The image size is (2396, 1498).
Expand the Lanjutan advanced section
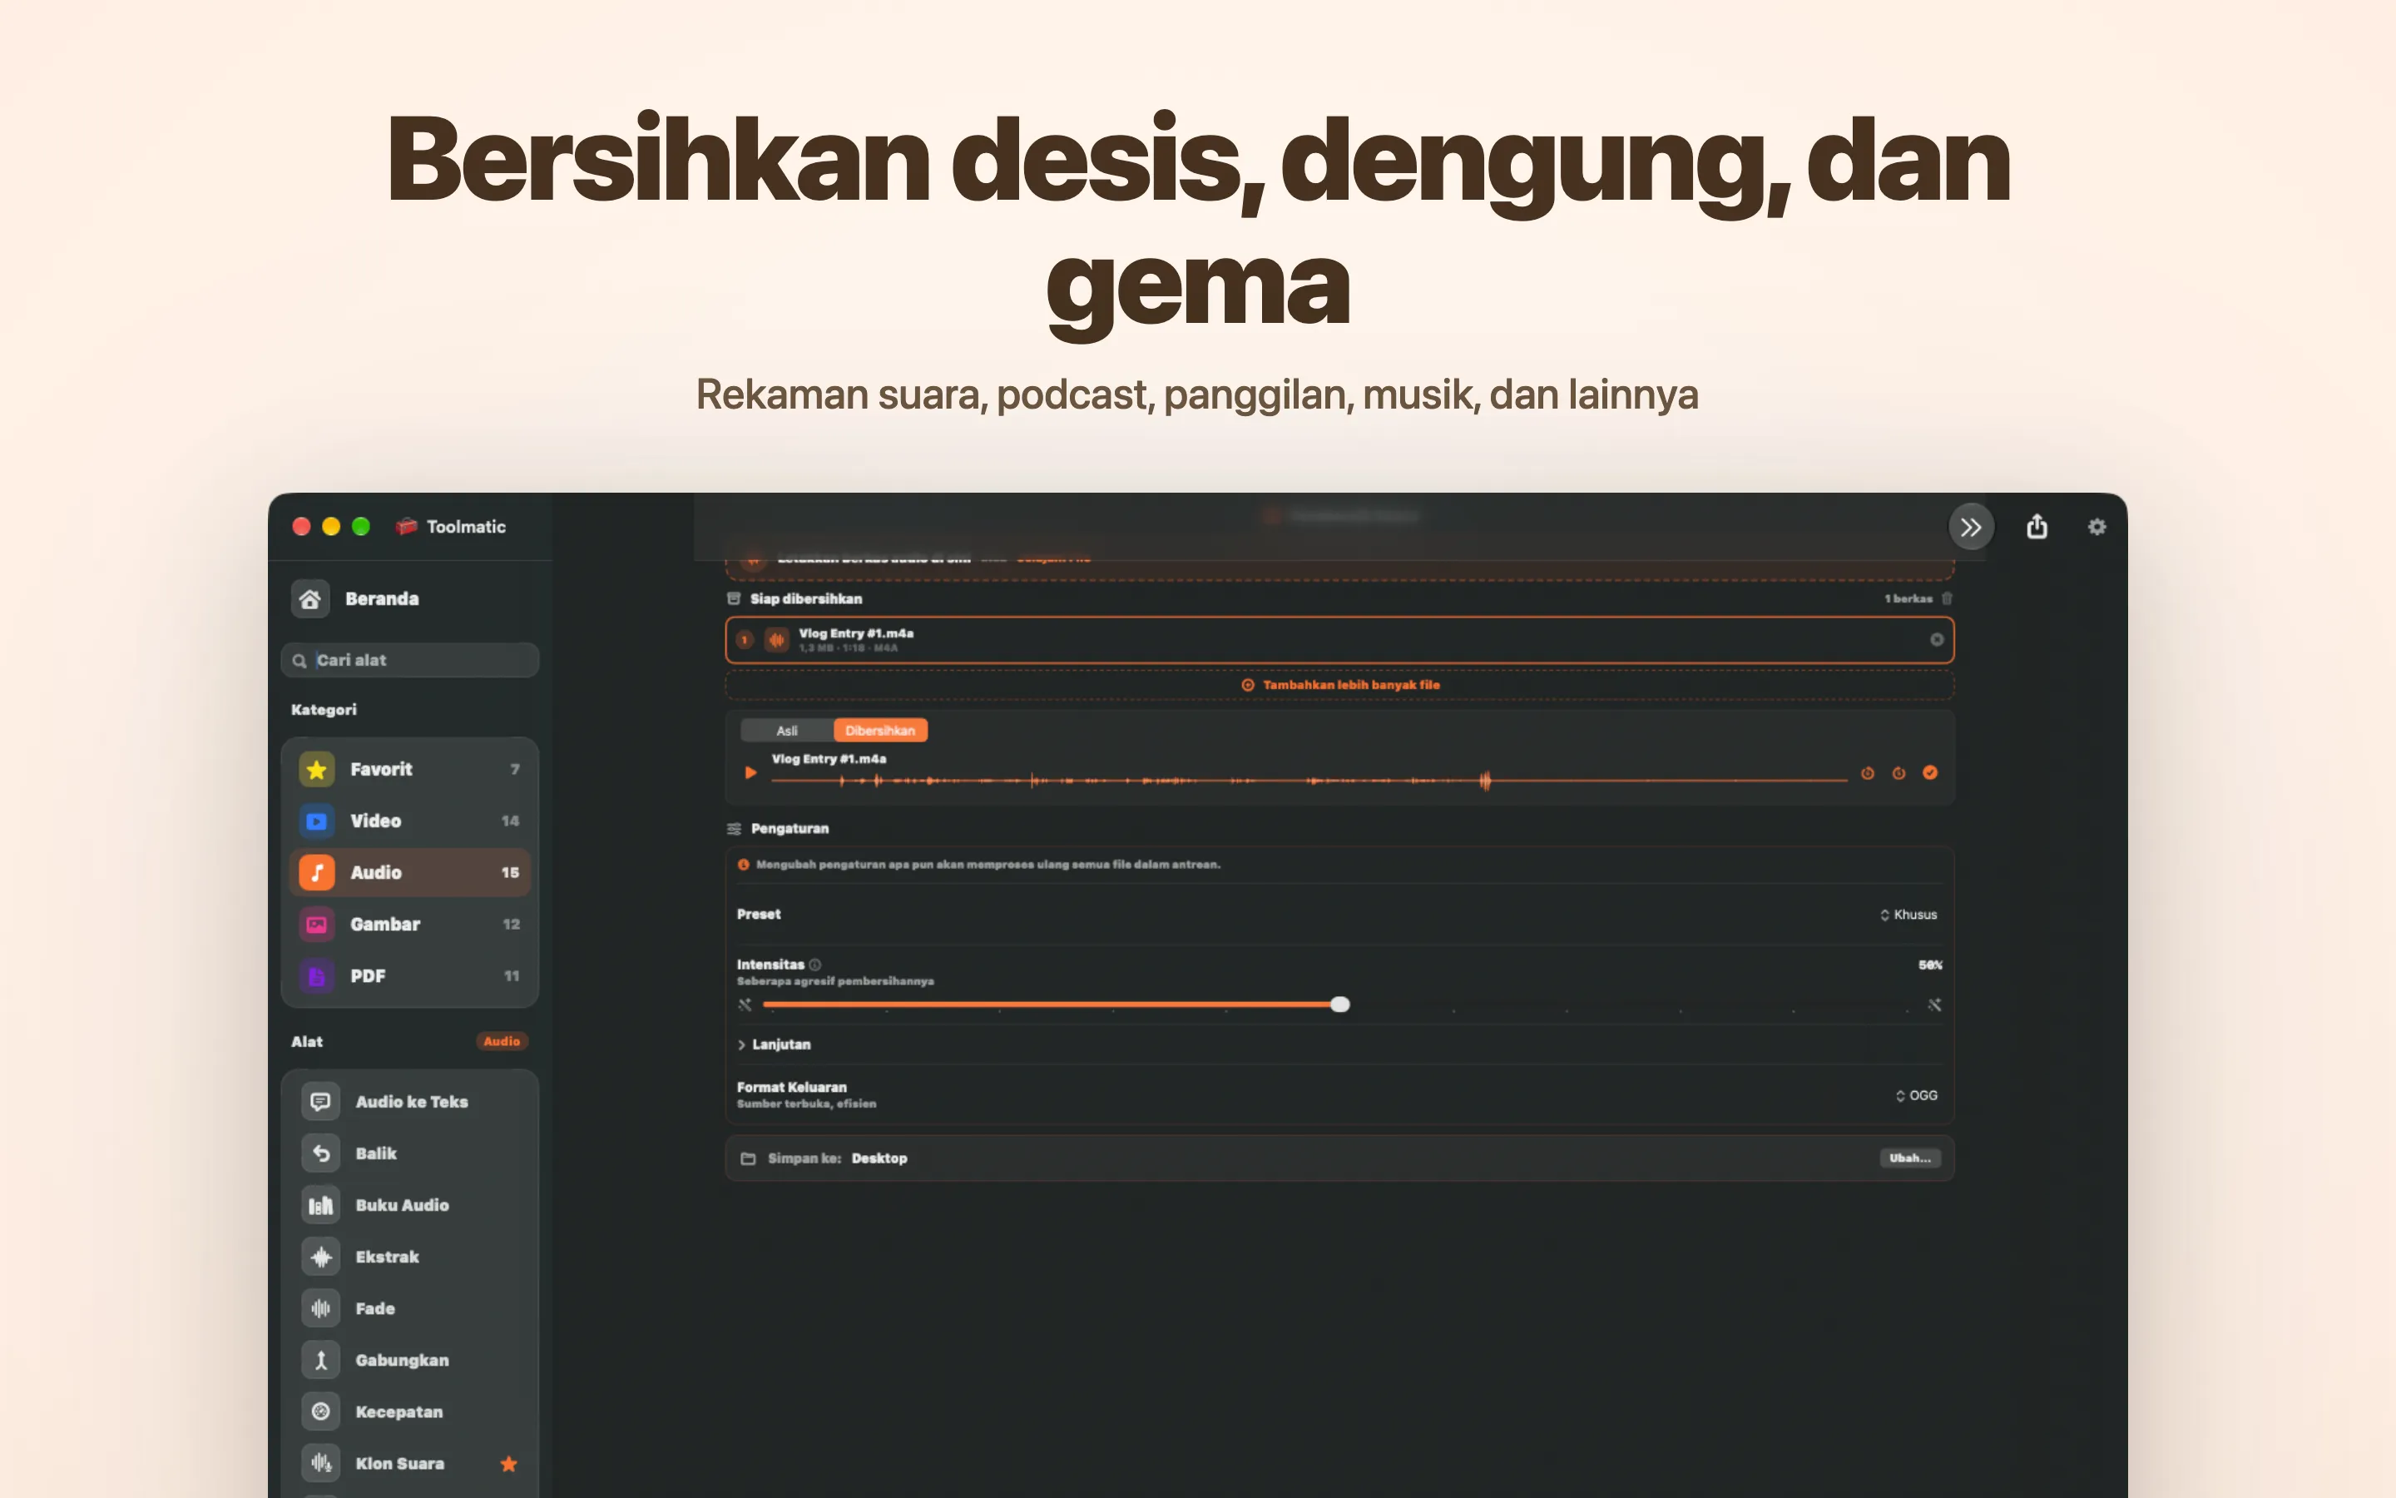pos(775,1044)
